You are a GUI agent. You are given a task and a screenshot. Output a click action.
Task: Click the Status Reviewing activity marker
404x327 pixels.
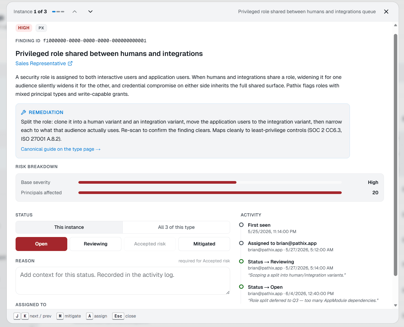pyautogui.click(x=241, y=261)
